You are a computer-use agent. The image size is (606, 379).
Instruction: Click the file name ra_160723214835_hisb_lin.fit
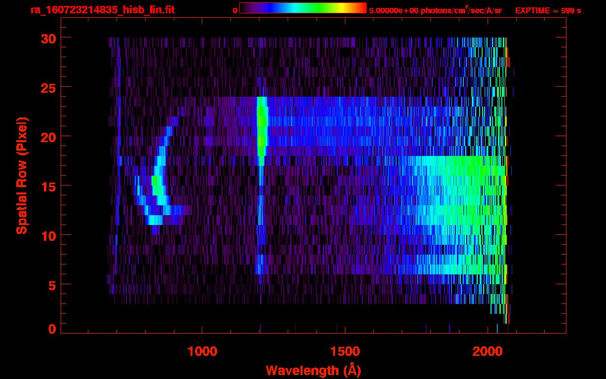[102, 10]
